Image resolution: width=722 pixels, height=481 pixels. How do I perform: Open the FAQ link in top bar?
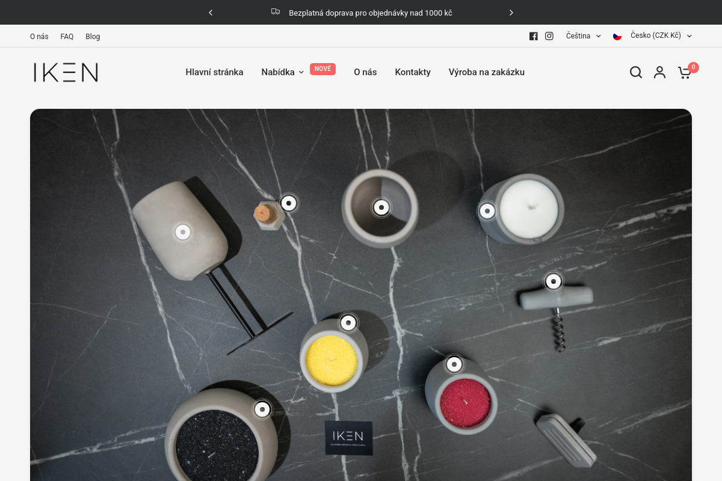[x=67, y=37]
